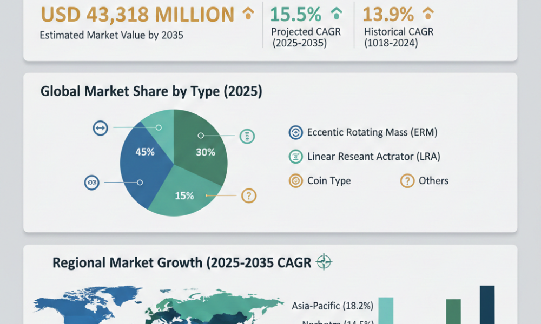Click the Others question mark legend icon
This screenshot has height=324, width=541.
[x=407, y=180]
